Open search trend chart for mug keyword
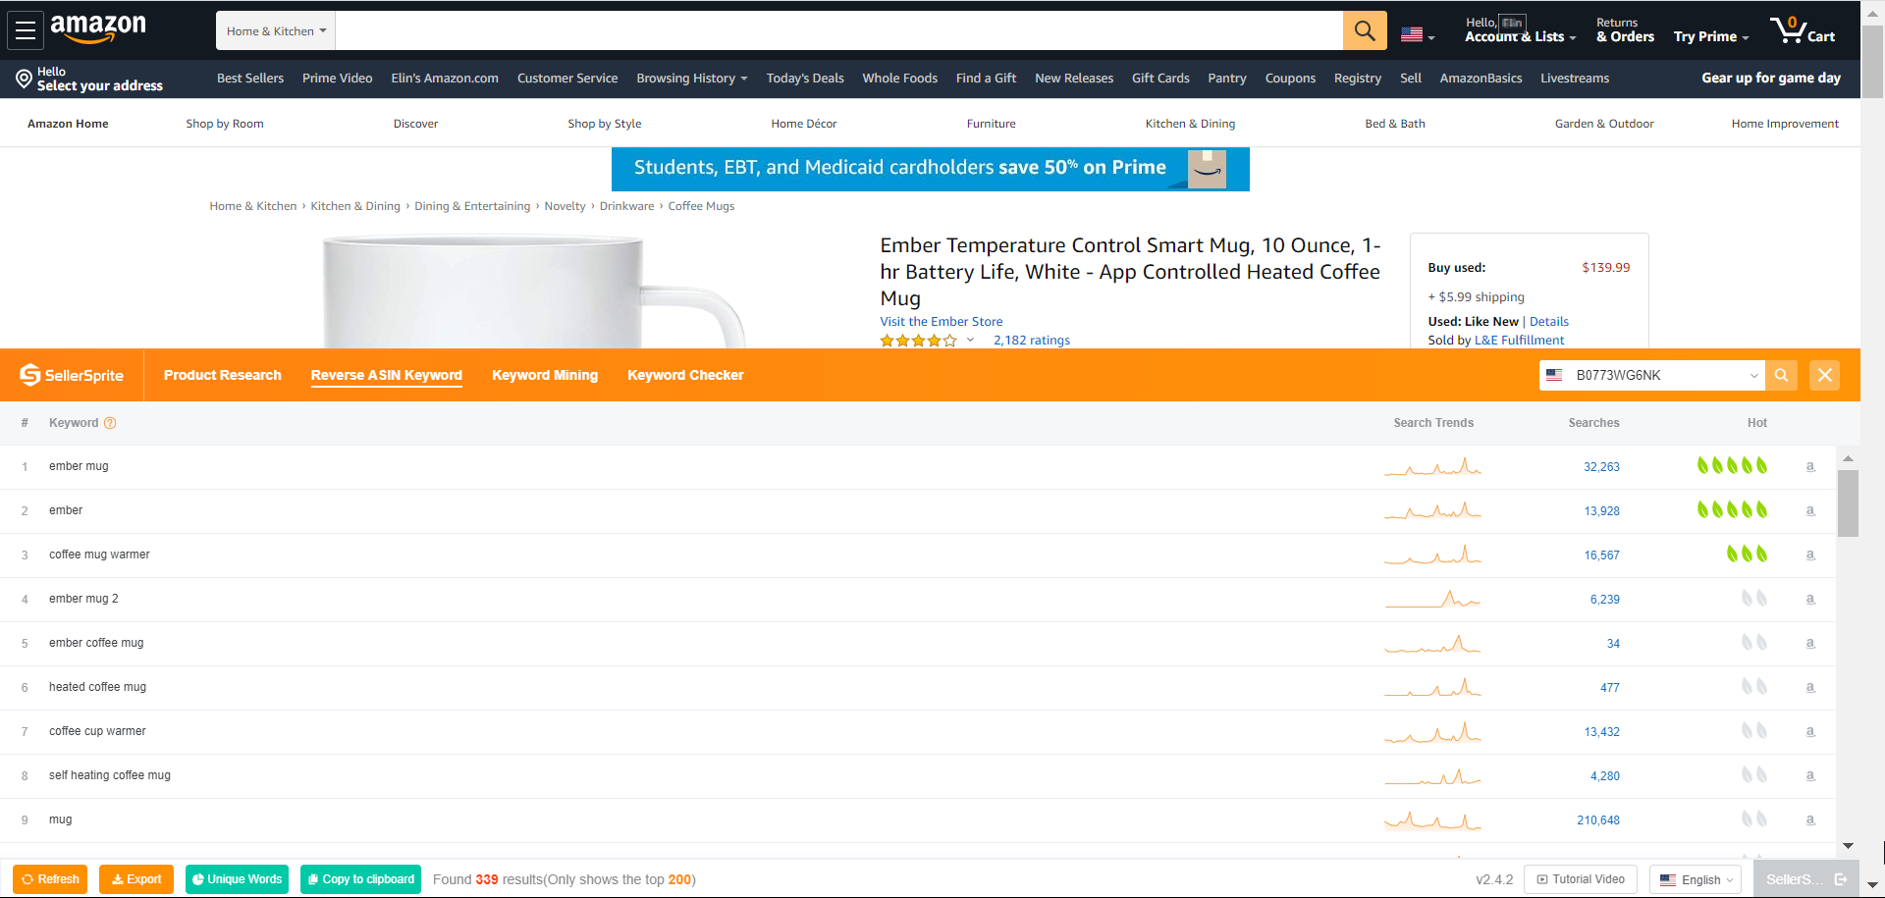Viewport: 1885px width, 898px height. 1432,819
